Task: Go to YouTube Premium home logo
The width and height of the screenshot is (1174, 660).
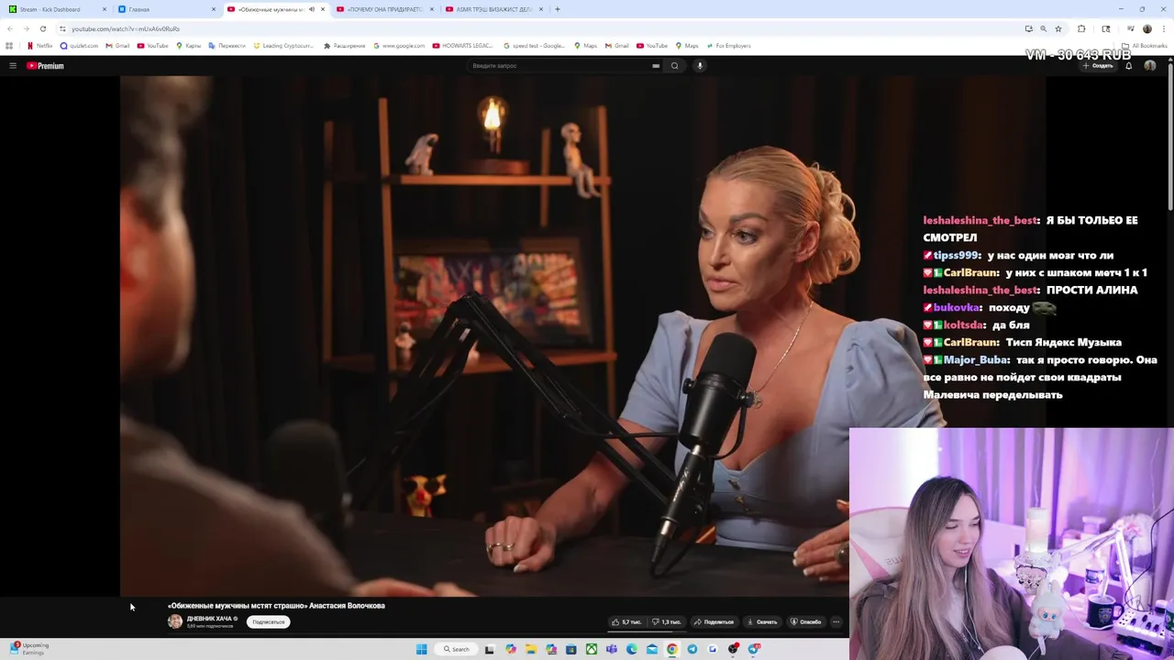Action: pyautogui.click(x=45, y=66)
